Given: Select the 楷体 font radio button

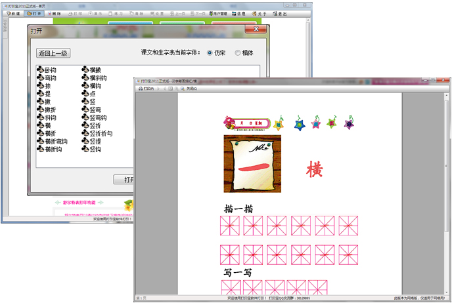Looking at the screenshot, I should click(238, 53).
